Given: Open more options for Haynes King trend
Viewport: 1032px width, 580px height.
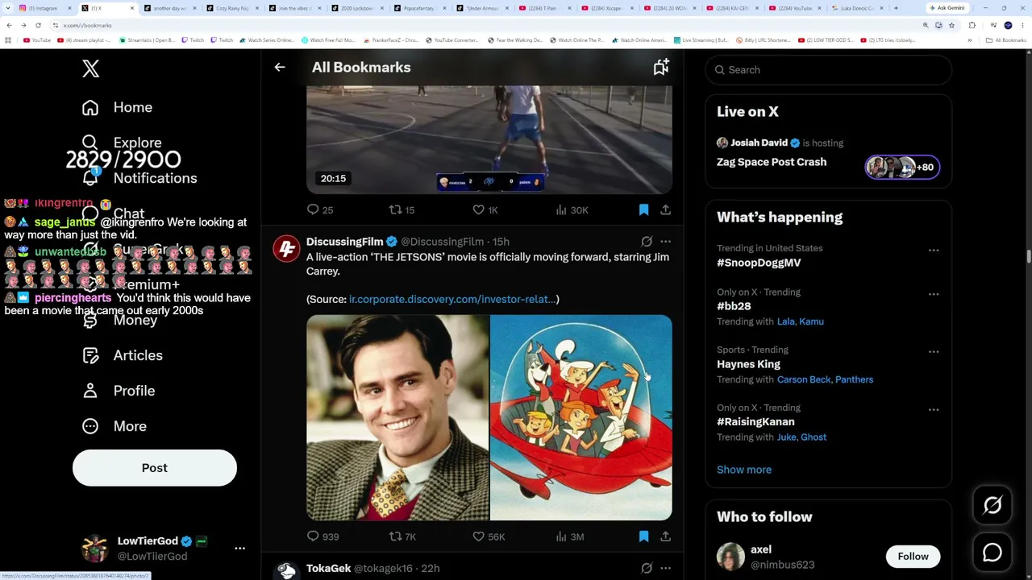Looking at the screenshot, I should pos(934,352).
